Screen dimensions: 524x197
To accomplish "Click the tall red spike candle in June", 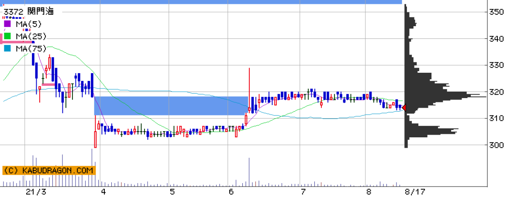I will (x=249, y=90).
